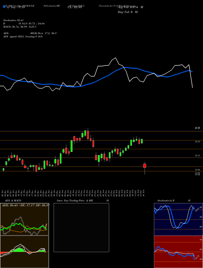Open the ADX indicator chart panel
Screen dimensions: 203x268
coord(24,219)
